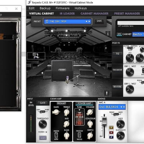
Task: Click the power amp CONTOUR knob
Action: coord(90,124)
